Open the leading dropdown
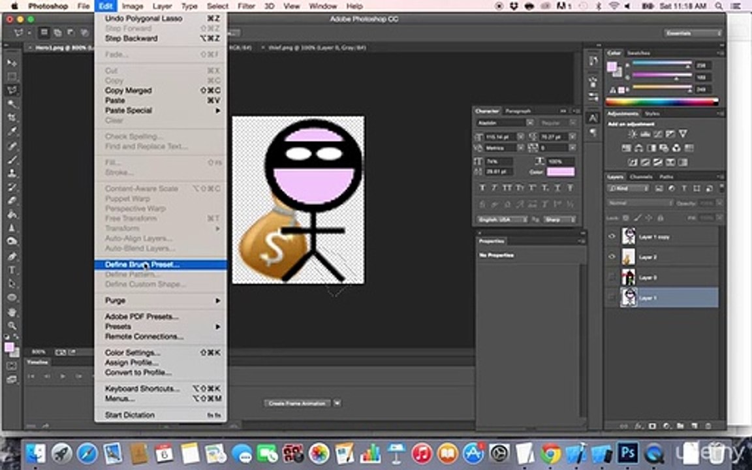The width and height of the screenshot is (752, 470). click(x=572, y=136)
